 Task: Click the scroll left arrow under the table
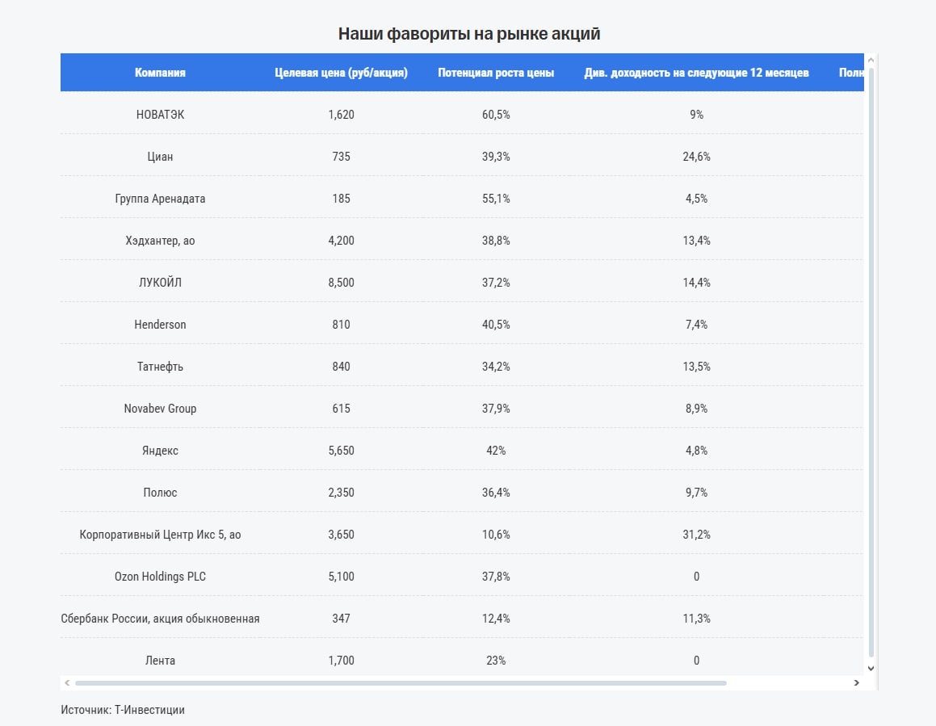point(67,682)
